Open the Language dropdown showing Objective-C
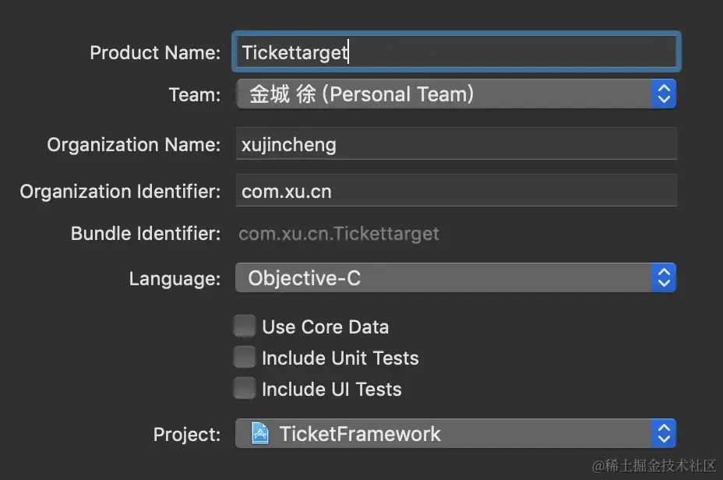 (x=456, y=277)
